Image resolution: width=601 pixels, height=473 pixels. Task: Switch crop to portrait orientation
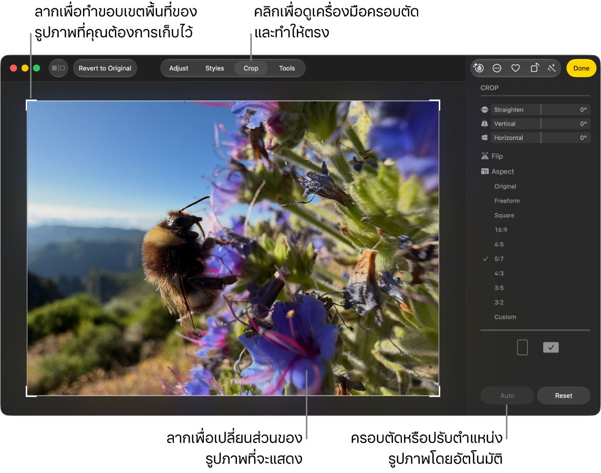[522, 347]
